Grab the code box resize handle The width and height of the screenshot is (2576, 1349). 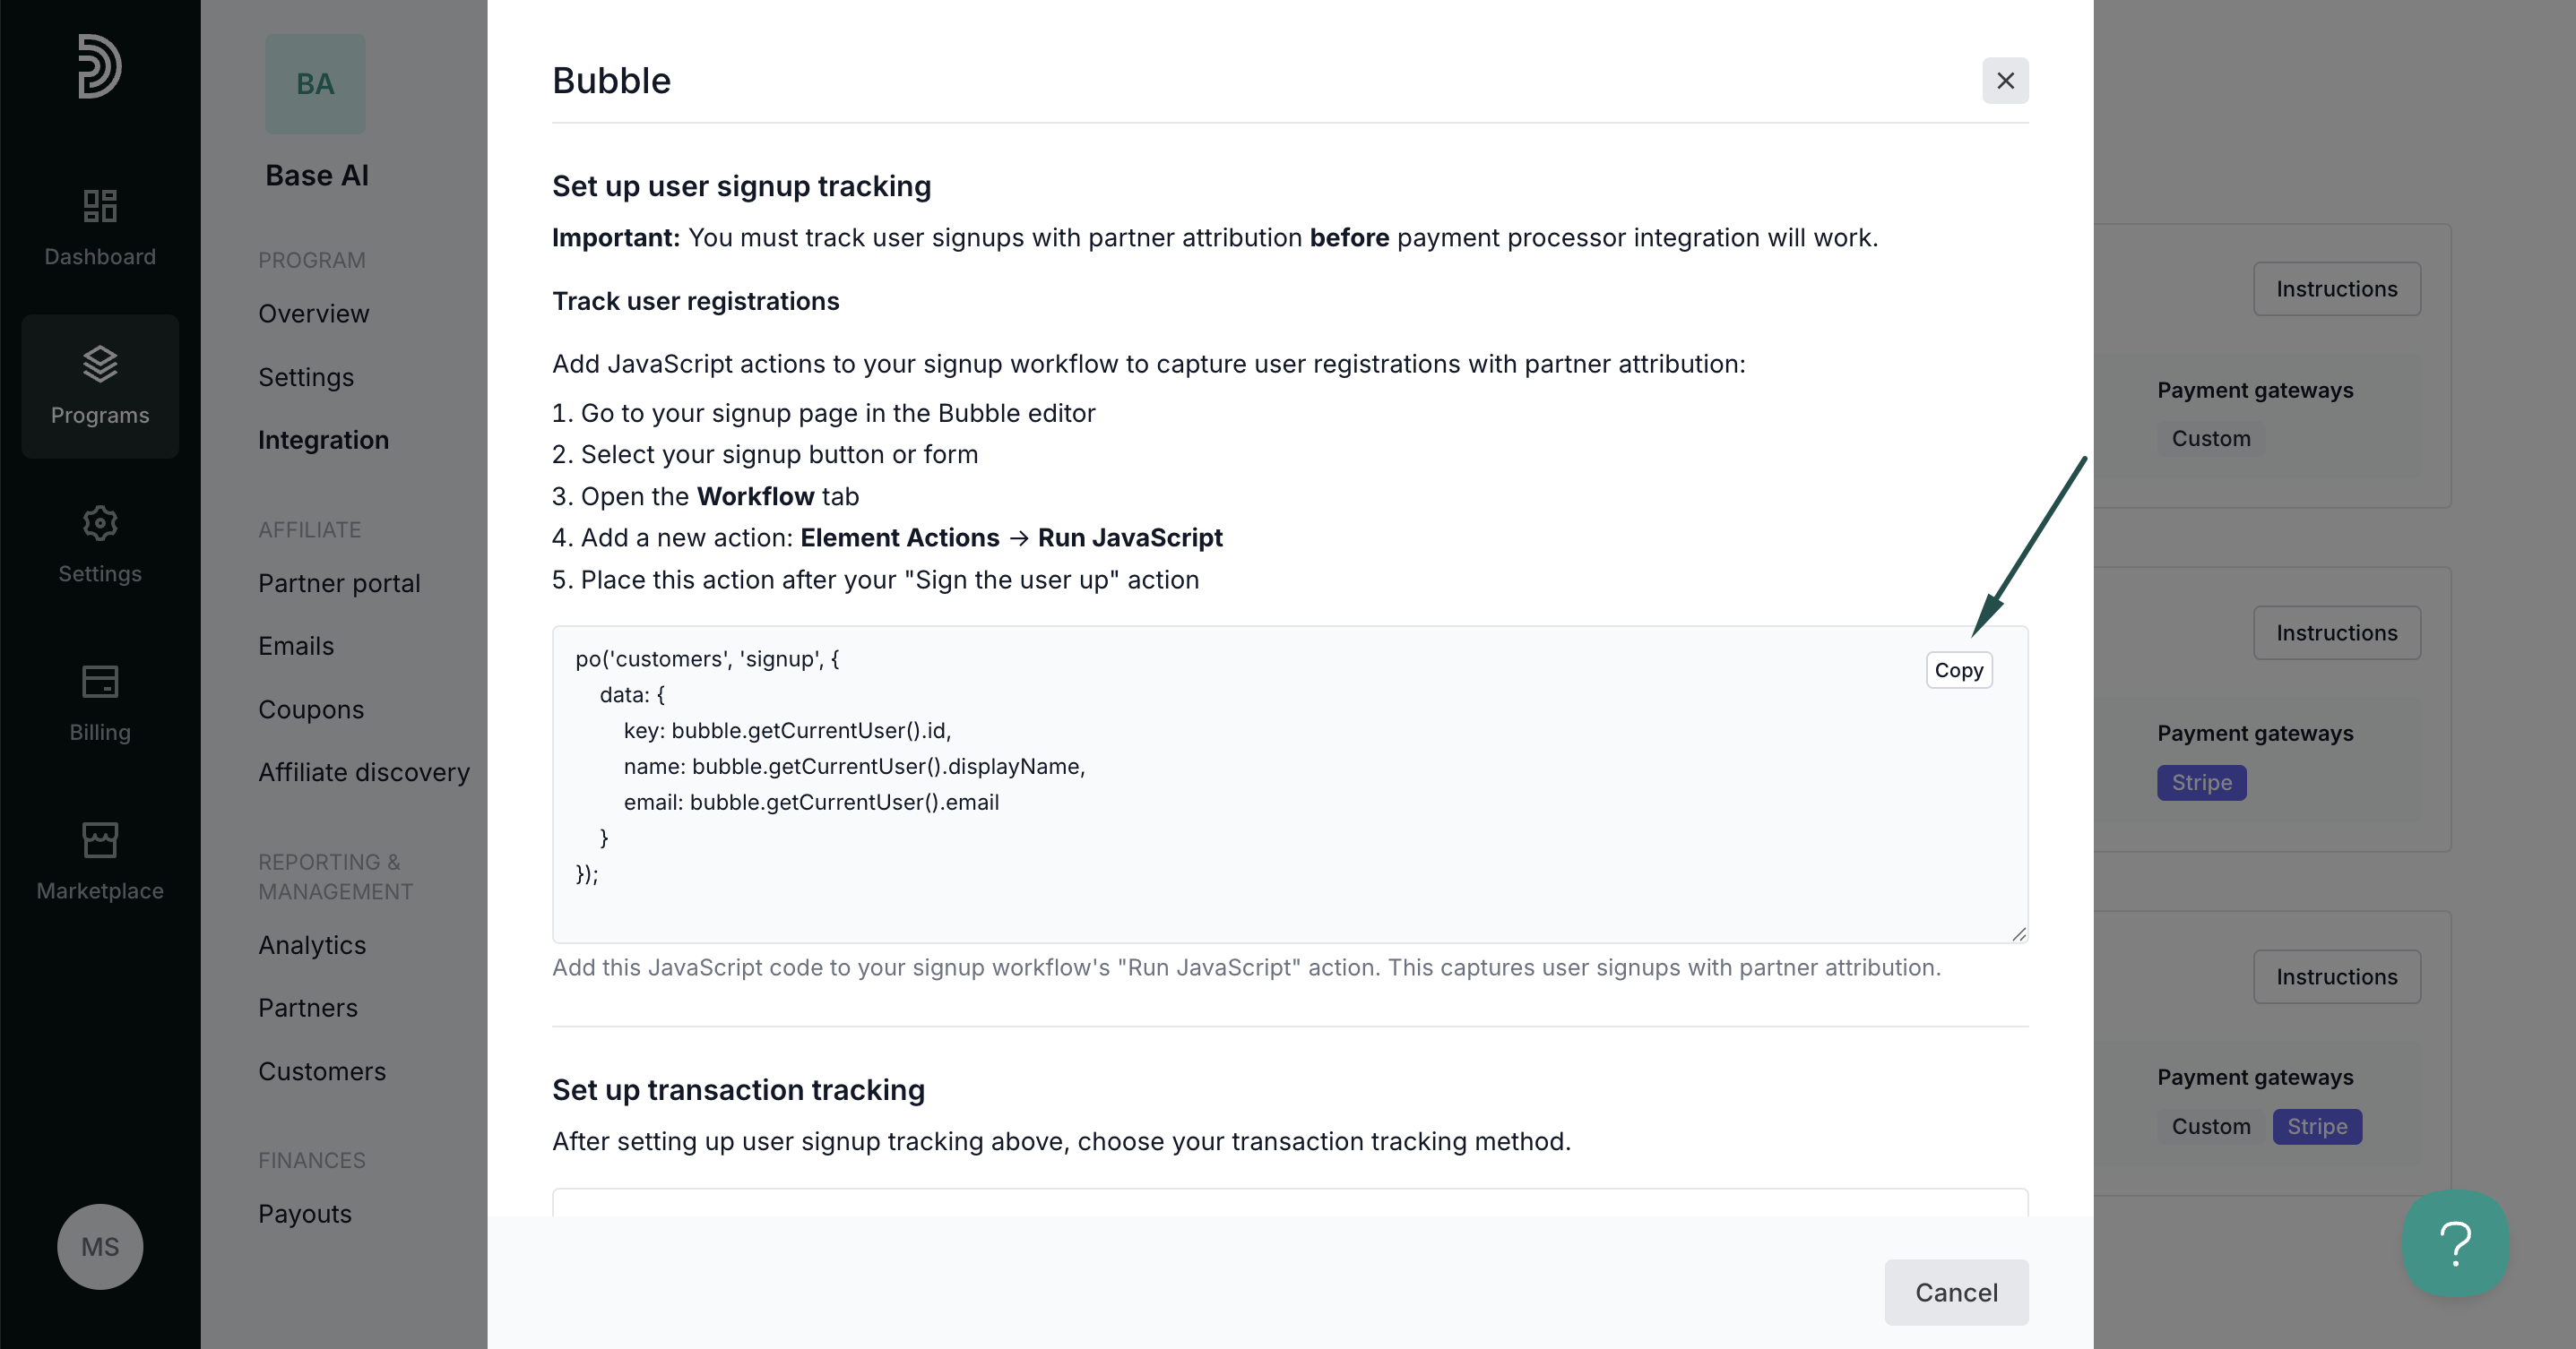pos(2019,933)
